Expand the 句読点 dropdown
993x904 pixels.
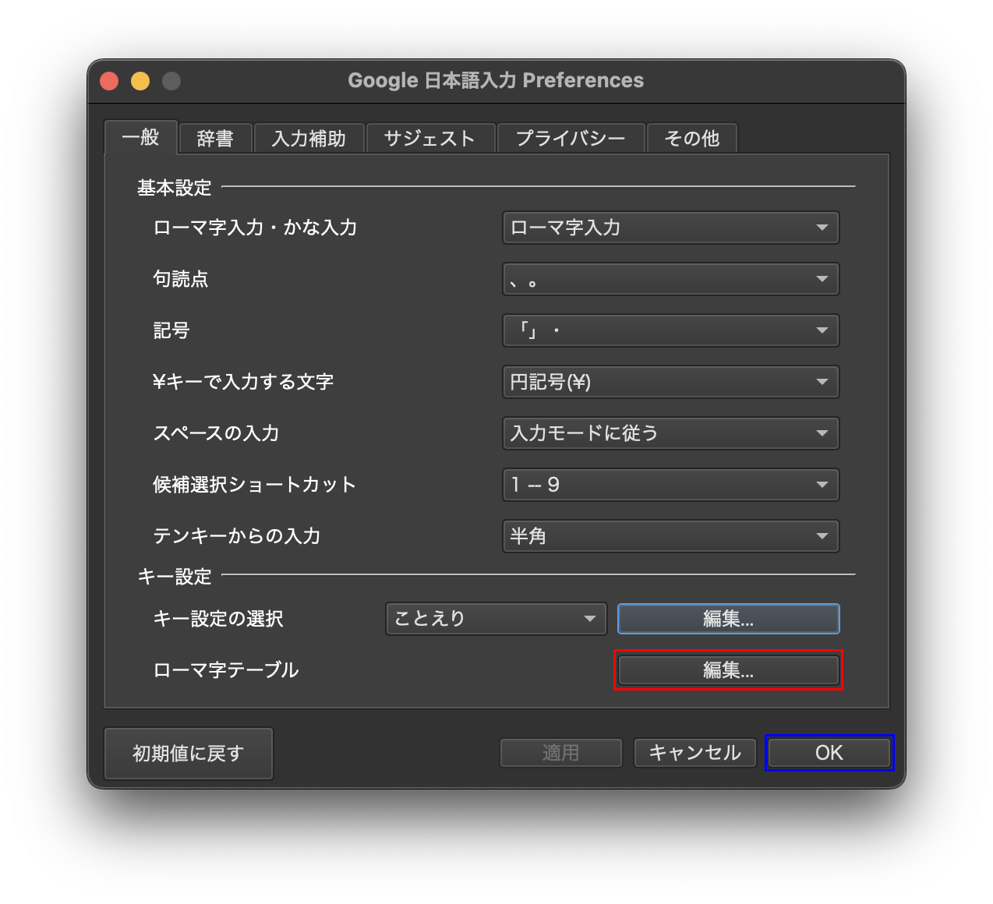pyautogui.click(x=670, y=279)
